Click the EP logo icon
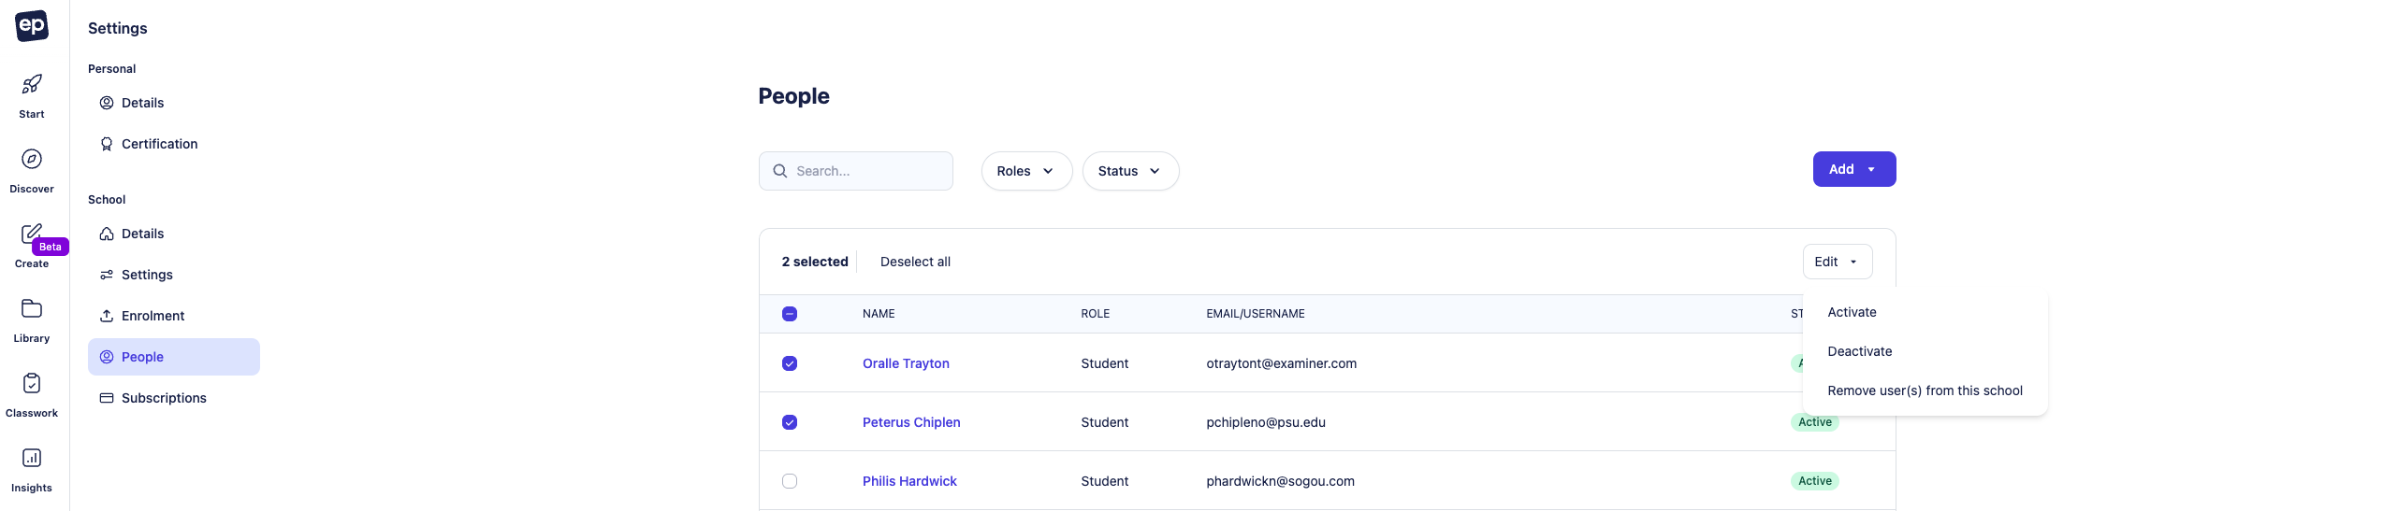The image size is (2383, 511). pos(32,25)
